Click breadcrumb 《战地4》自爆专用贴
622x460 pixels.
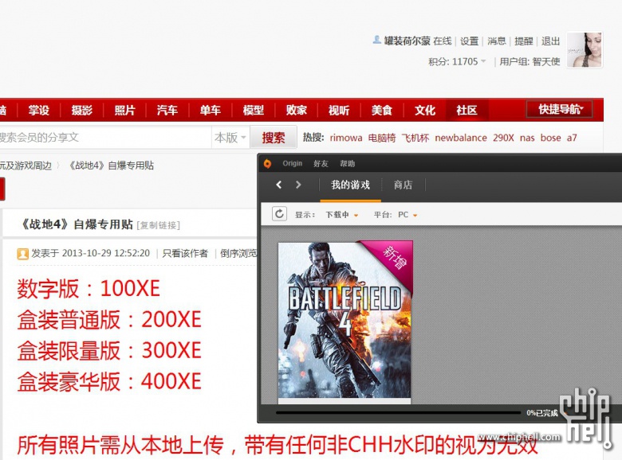click(111, 166)
